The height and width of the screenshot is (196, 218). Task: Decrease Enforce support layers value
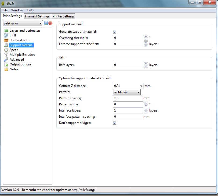click(x=146, y=46)
